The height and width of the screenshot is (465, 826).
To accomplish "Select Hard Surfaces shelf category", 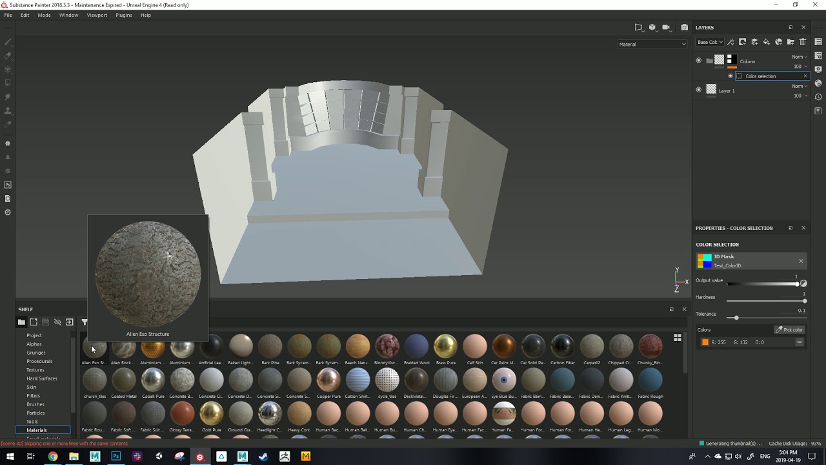I will pyautogui.click(x=42, y=378).
